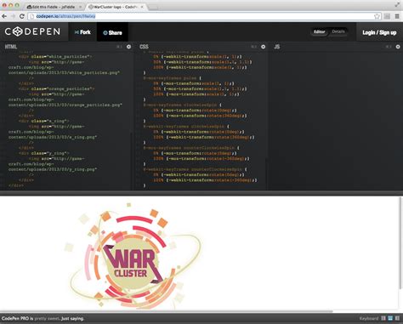The width and height of the screenshot is (403, 324).
Task: Open Login / Sign up
Action: point(379,32)
